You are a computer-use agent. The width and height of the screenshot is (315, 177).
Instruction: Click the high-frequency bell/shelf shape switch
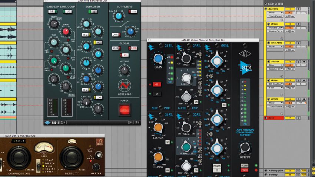[x=98, y=42]
